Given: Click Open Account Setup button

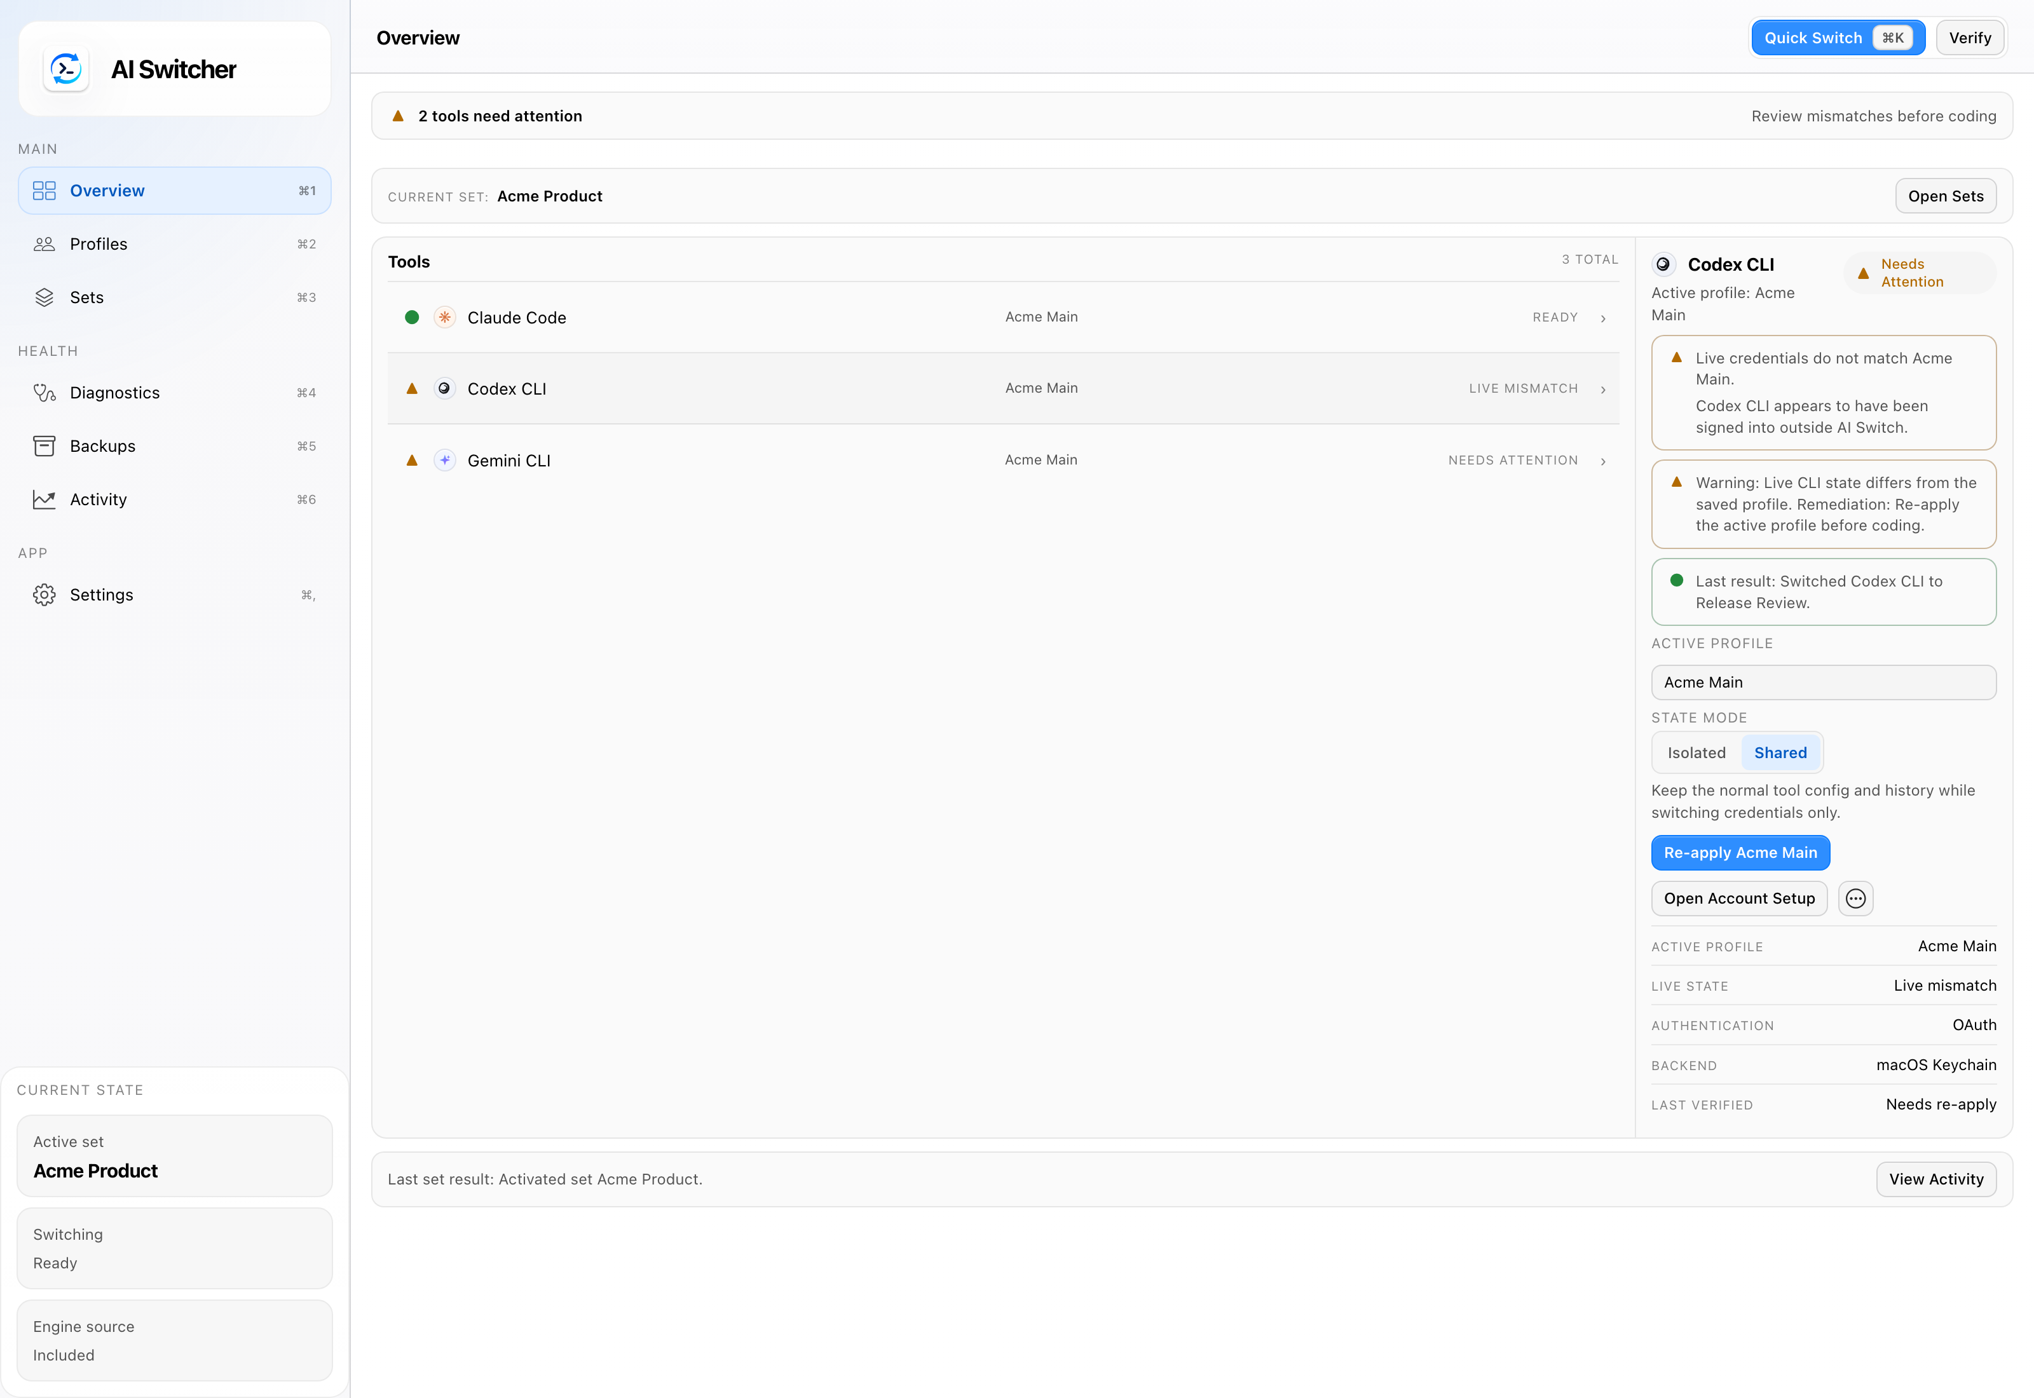Looking at the screenshot, I should (x=1739, y=899).
